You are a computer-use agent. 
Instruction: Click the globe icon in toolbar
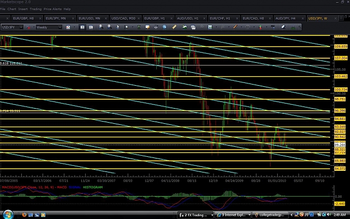point(165,27)
